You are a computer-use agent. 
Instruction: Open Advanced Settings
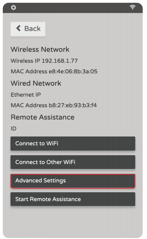click(73, 181)
